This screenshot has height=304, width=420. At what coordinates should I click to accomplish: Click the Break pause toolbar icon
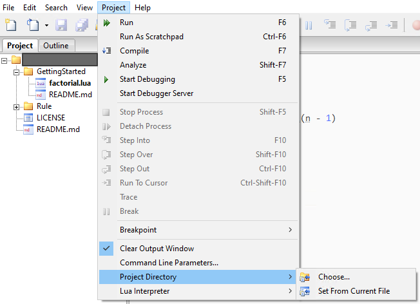(x=309, y=25)
